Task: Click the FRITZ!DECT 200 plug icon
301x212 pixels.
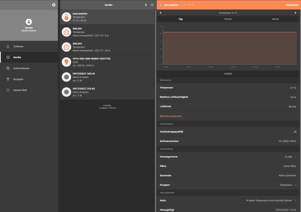Action: [x=66, y=77]
